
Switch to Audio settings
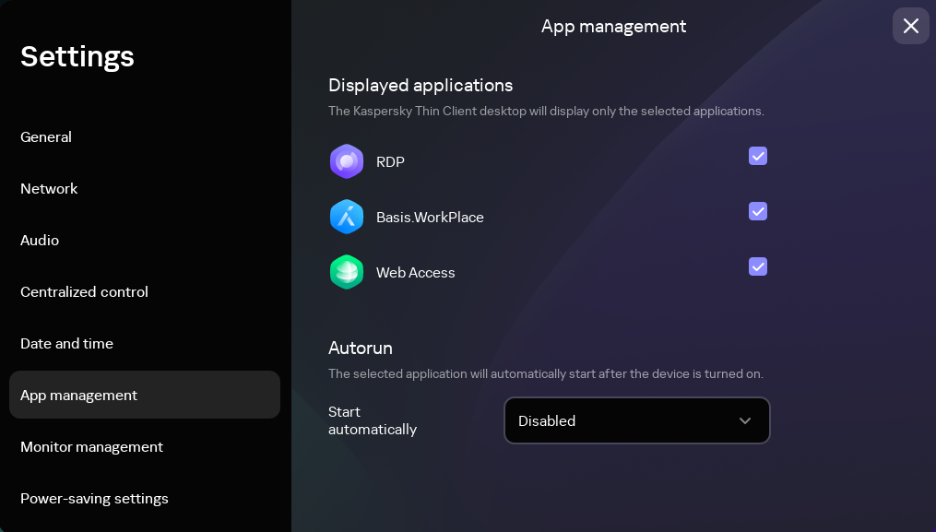coord(40,240)
